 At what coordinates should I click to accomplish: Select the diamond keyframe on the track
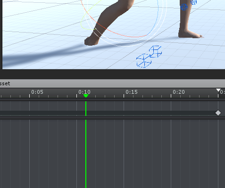(218, 113)
